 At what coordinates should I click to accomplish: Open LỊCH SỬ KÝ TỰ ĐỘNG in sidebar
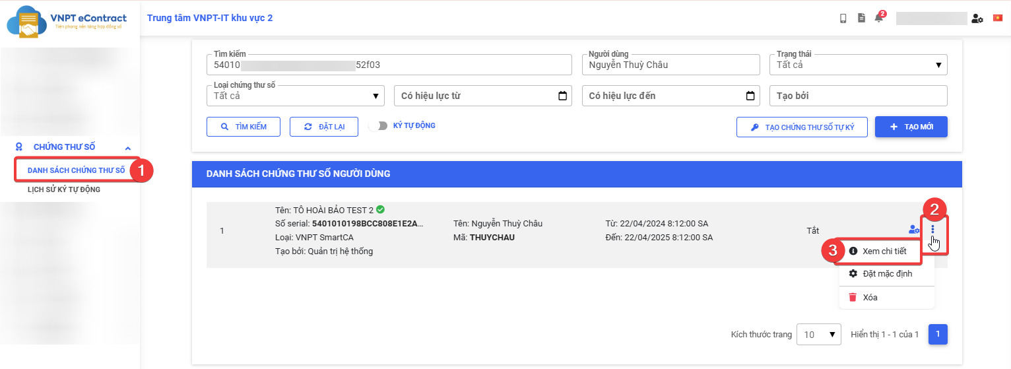coord(64,189)
